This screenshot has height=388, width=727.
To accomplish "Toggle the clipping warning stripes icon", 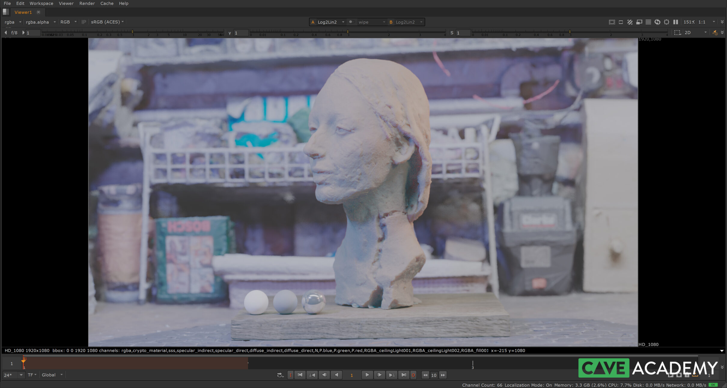I will coord(630,22).
